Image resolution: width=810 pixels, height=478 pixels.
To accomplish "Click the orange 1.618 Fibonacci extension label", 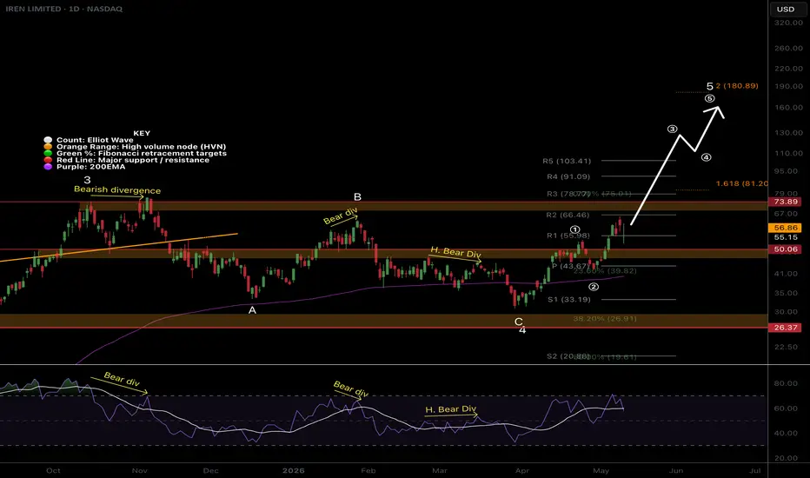I will coord(742,183).
